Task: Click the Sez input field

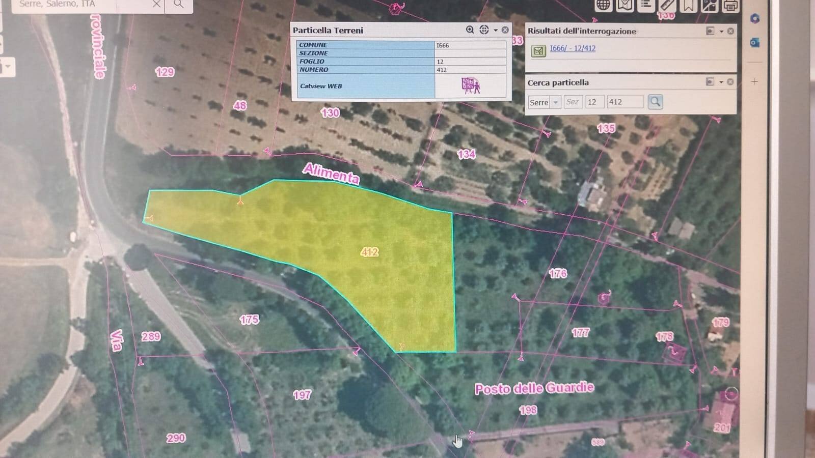Action: tap(573, 102)
